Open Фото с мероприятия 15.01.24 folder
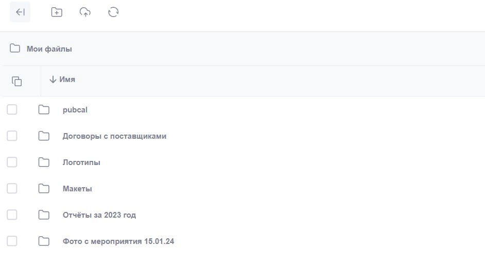Image resolution: width=485 pixels, height=262 pixels. [118, 241]
